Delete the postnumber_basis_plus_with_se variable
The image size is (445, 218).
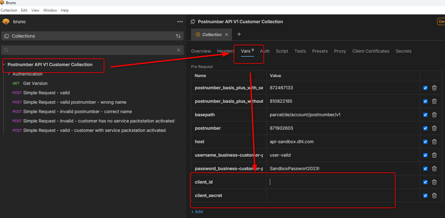[x=434, y=88]
